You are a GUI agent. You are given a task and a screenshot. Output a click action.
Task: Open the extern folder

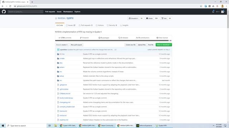click(62, 67)
